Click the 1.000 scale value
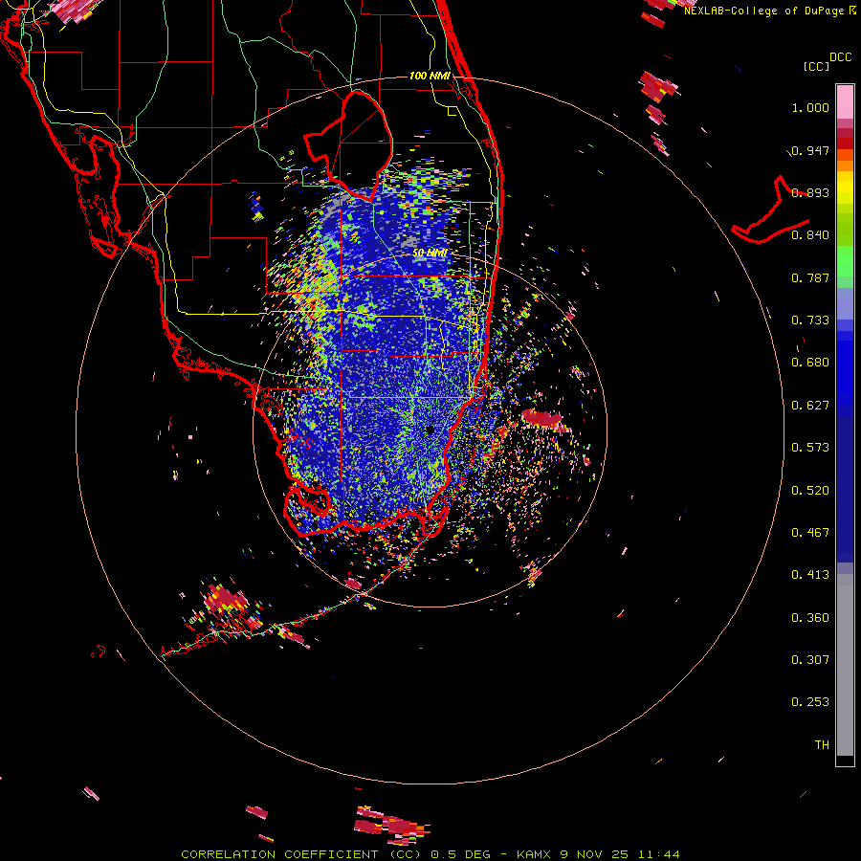 pyautogui.click(x=810, y=107)
